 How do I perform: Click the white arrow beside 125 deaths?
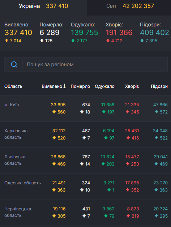pos(42,40)
